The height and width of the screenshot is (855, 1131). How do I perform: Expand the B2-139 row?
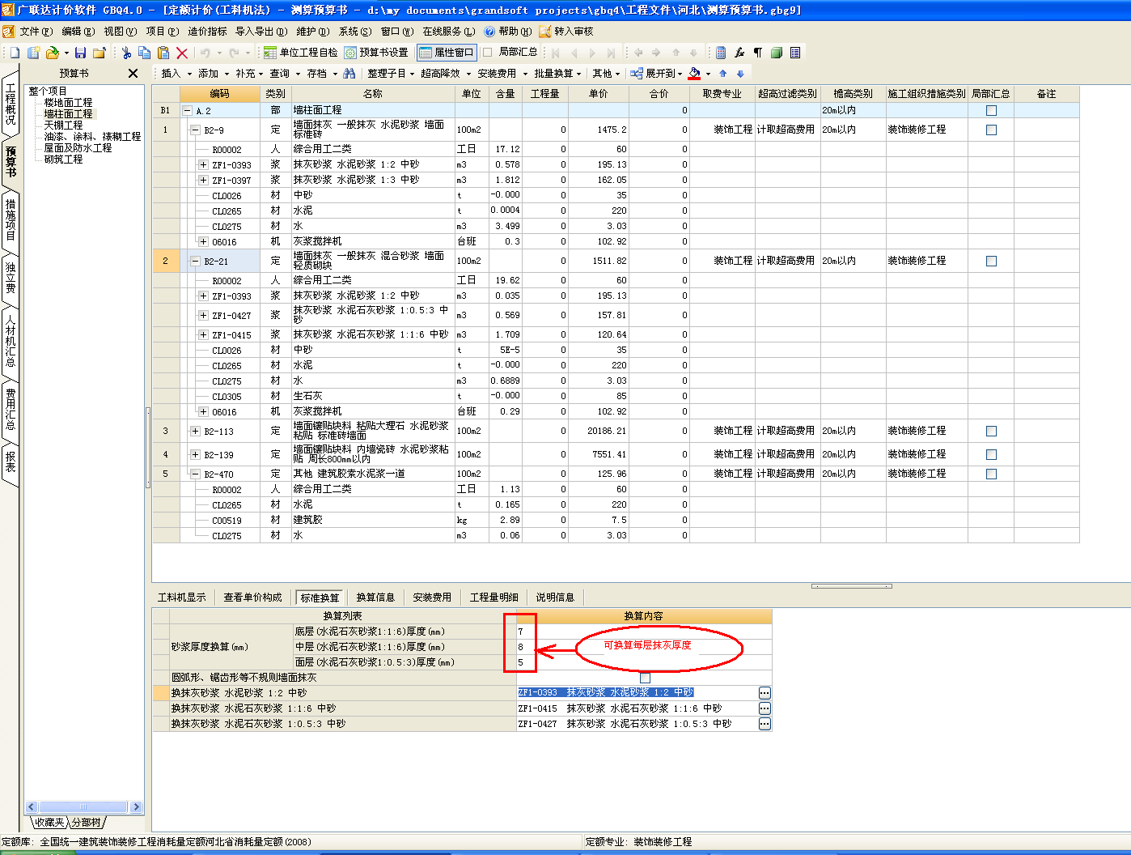(195, 454)
